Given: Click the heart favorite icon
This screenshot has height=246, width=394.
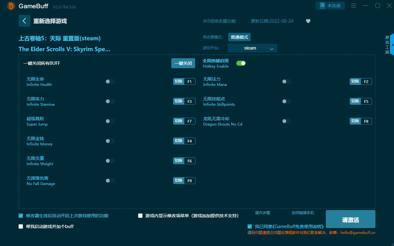Looking at the screenshot, I should point(308,21).
